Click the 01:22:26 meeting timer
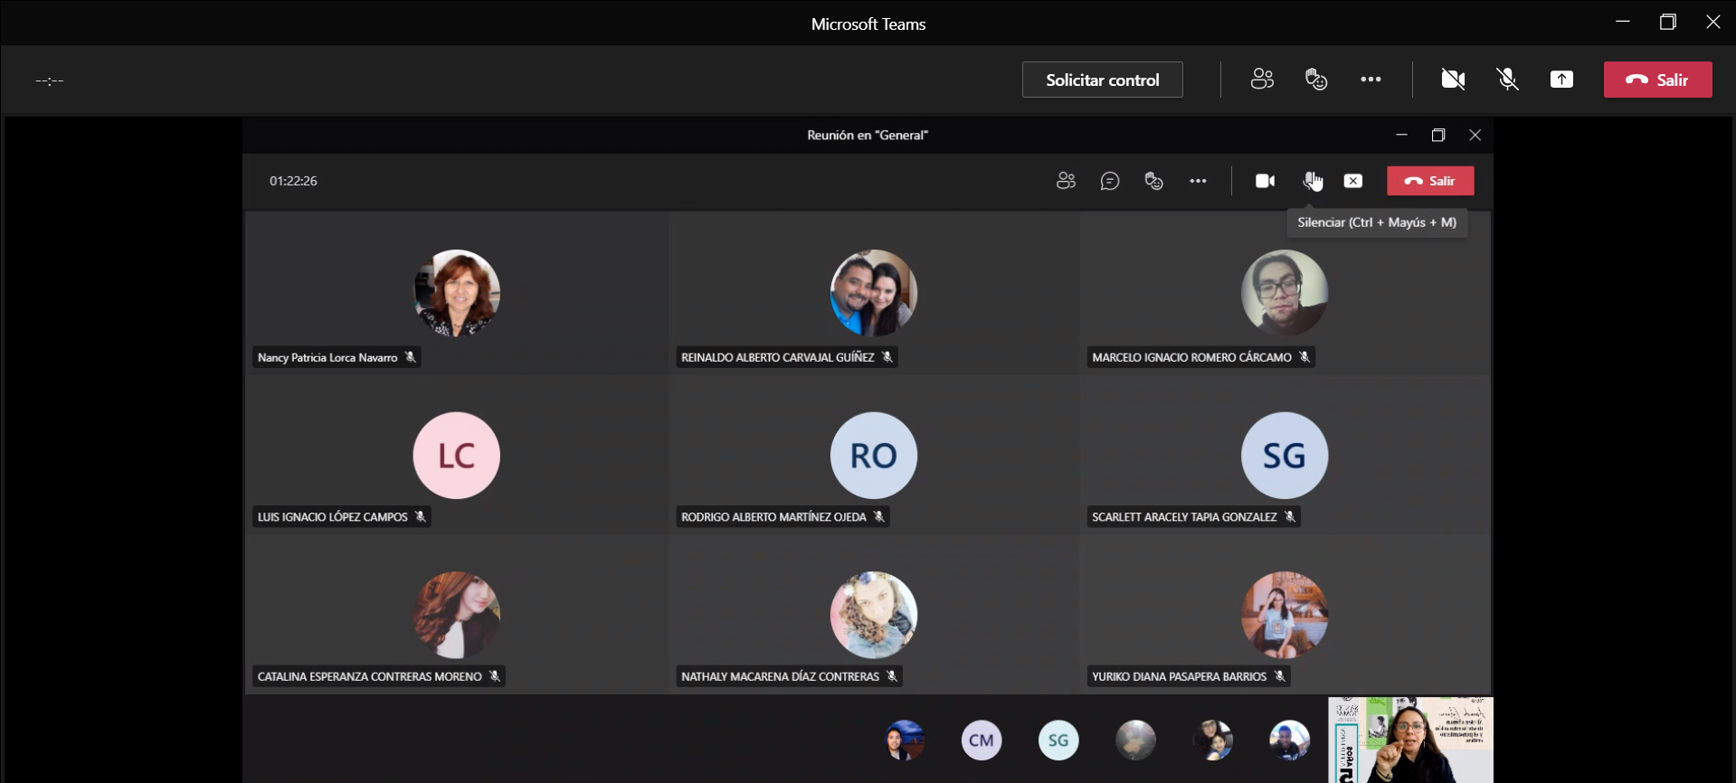Image resolution: width=1736 pixels, height=783 pixels. [293, 181]
